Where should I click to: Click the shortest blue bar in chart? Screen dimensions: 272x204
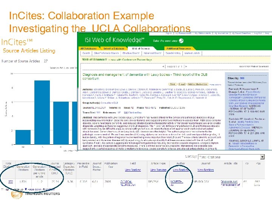[x=23, y=137]
